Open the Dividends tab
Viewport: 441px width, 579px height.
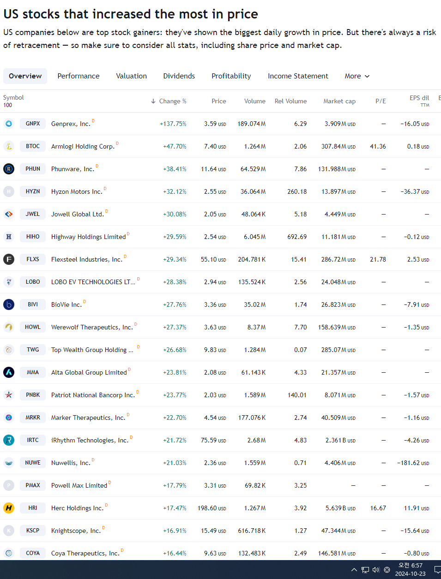179,76
